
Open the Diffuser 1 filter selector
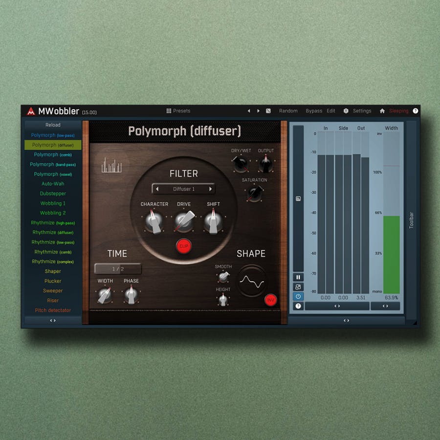click(183, 189)
